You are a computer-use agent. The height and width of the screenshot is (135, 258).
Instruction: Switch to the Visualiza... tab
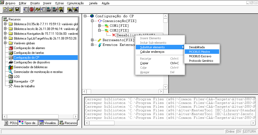click(48, 123)
